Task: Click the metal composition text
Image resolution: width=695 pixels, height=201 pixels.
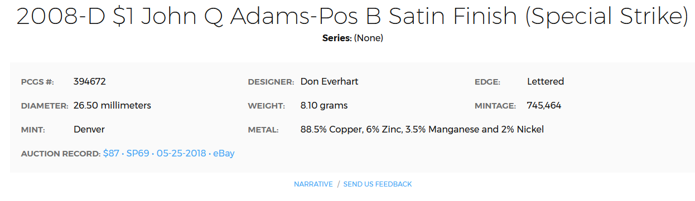Action: pyautogui.click(x=422, y=130)
